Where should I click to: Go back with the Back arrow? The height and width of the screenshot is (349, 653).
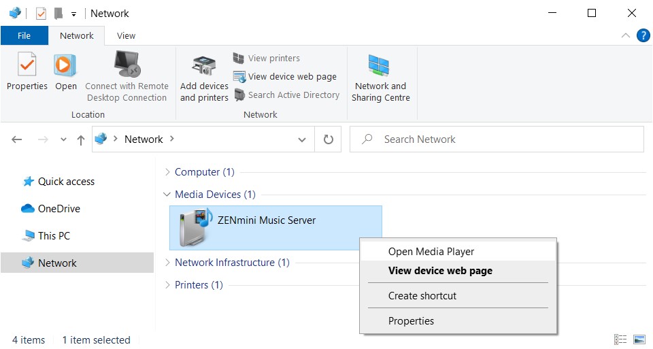[x=16, y=139]
